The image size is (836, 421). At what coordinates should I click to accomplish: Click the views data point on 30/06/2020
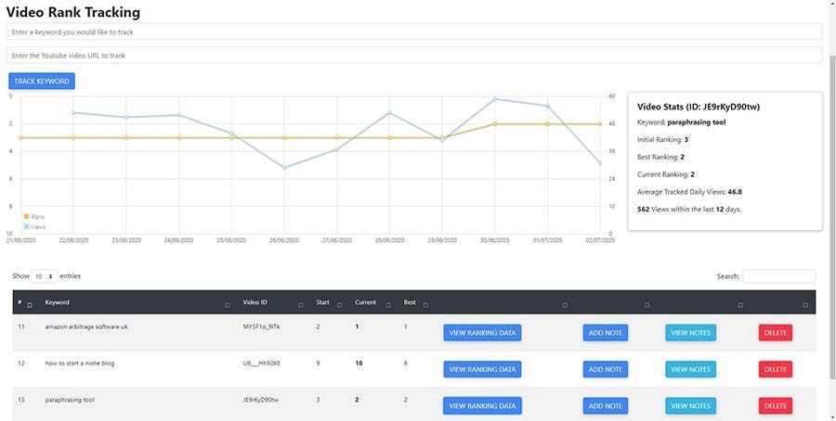tap(495, 98)
